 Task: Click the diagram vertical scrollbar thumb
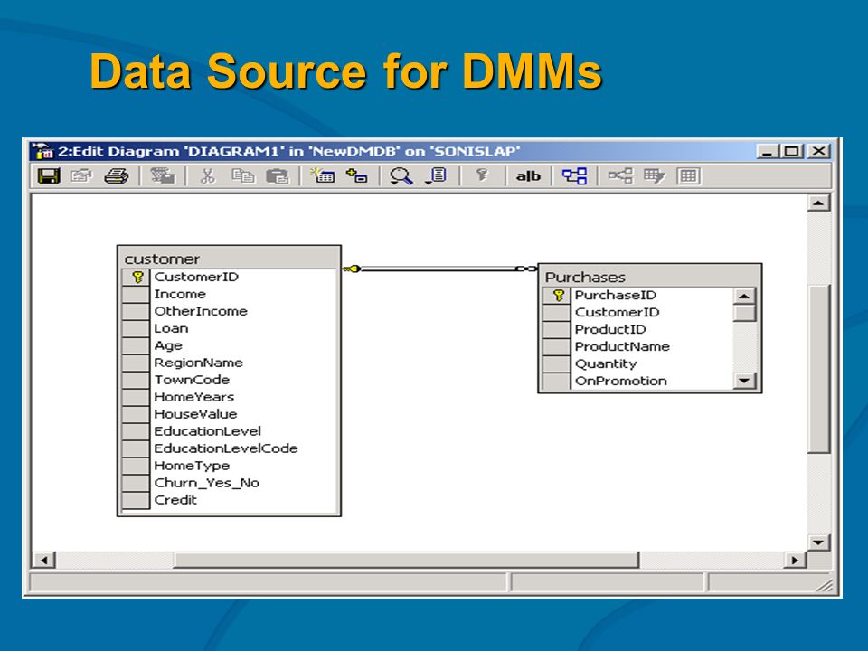818,369
